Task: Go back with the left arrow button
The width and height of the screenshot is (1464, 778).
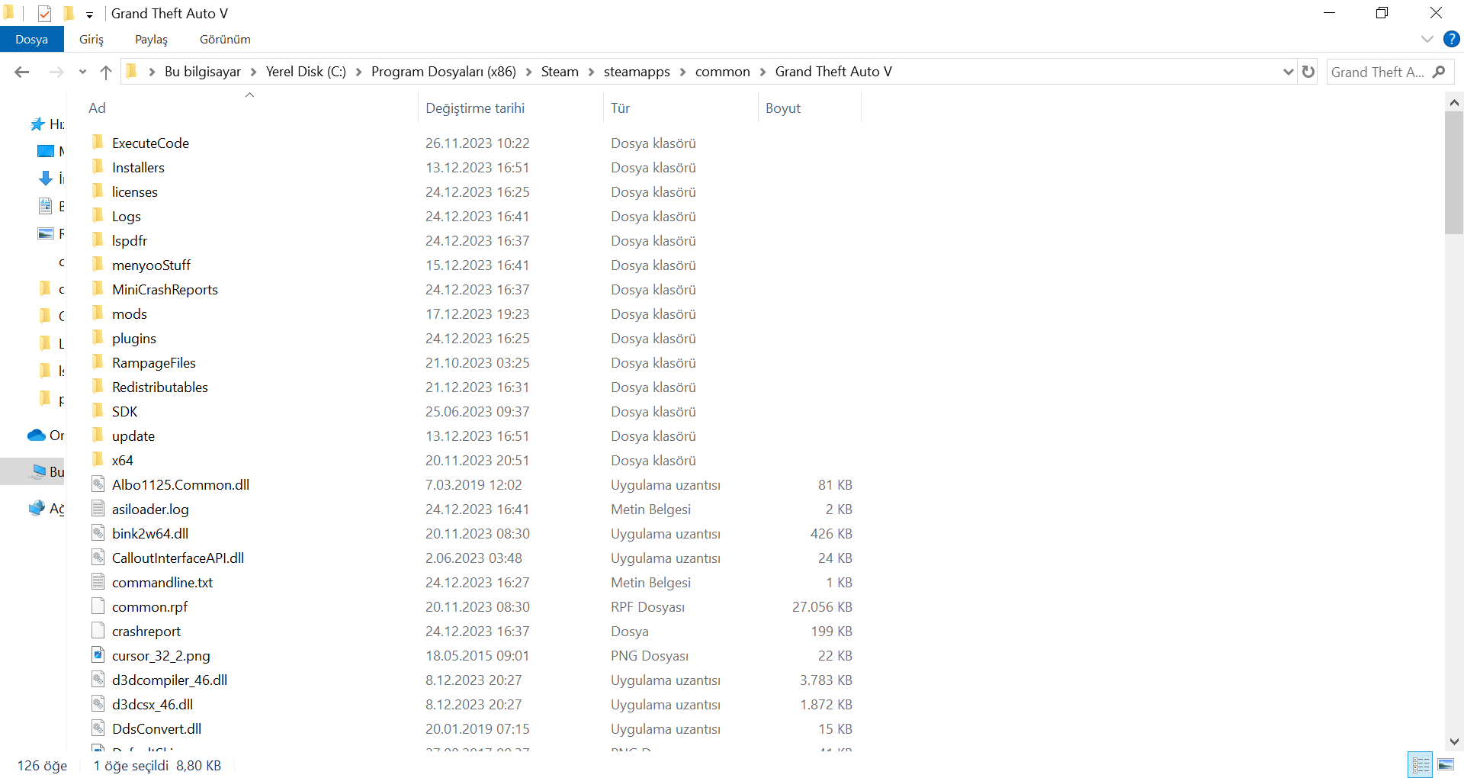Action: coord(21,72)
